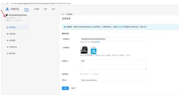Click the 取消 button
179x95 pixels.
(x=73, y=88)
